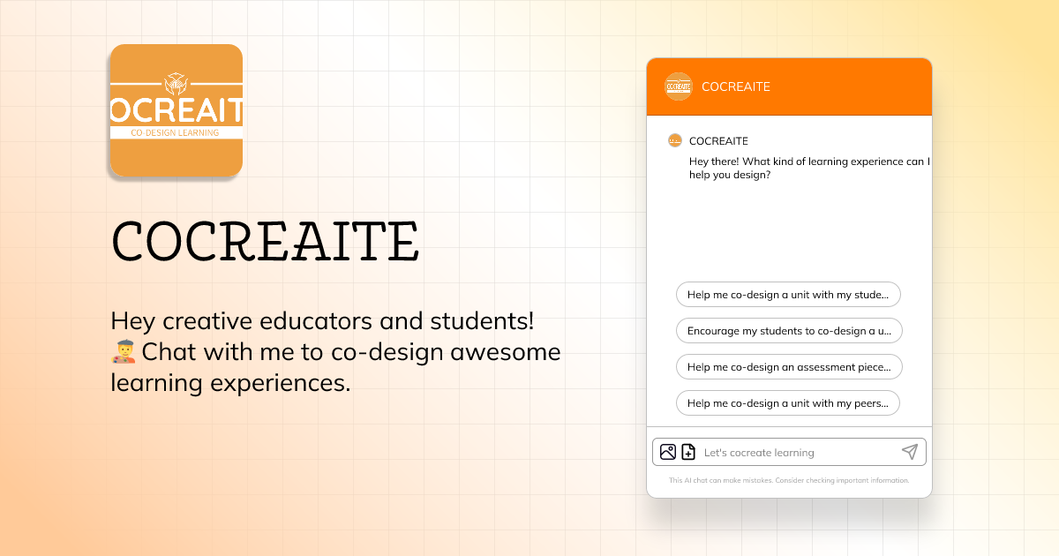Click the 'Hey there!' greeting message text
Viewport: 1059px width, 556px height.
pyautogui.click(x=808, y=169)
